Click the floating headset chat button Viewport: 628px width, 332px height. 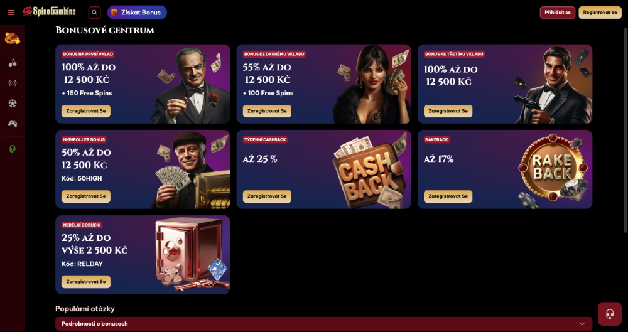[x=610, y=314]
